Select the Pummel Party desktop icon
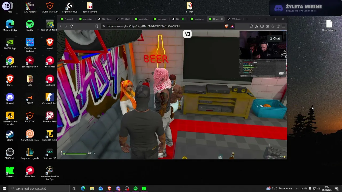342x192 pixels. pos(50,117)
